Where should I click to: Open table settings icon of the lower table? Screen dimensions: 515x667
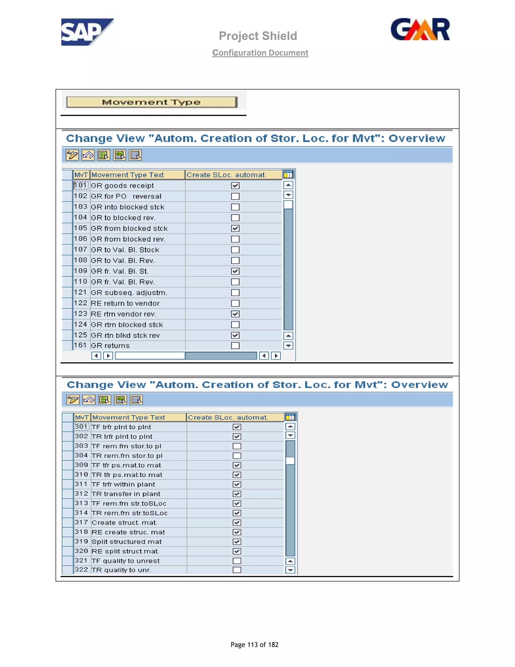(290, 417)
